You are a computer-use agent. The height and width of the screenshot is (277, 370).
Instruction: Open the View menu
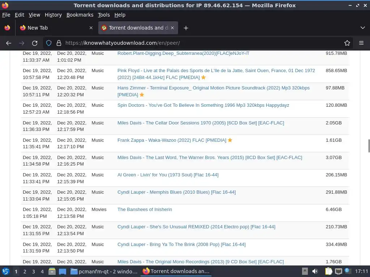(34, 15)
